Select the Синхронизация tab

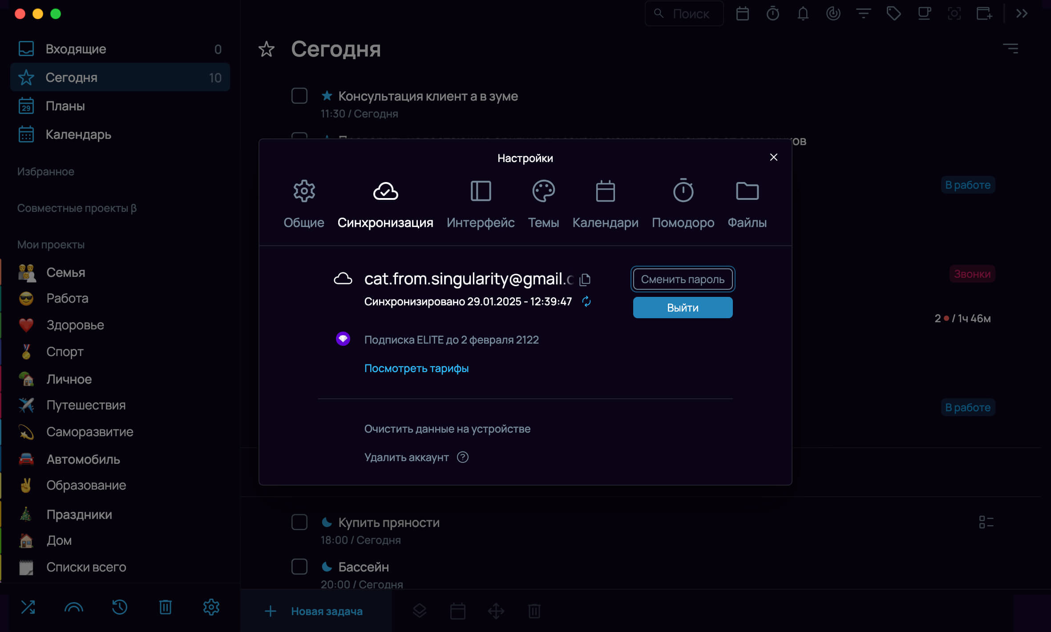385,204
